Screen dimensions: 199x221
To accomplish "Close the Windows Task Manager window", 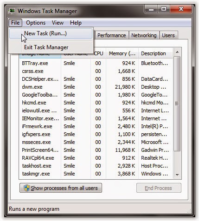I will click(x=181, y=9).
